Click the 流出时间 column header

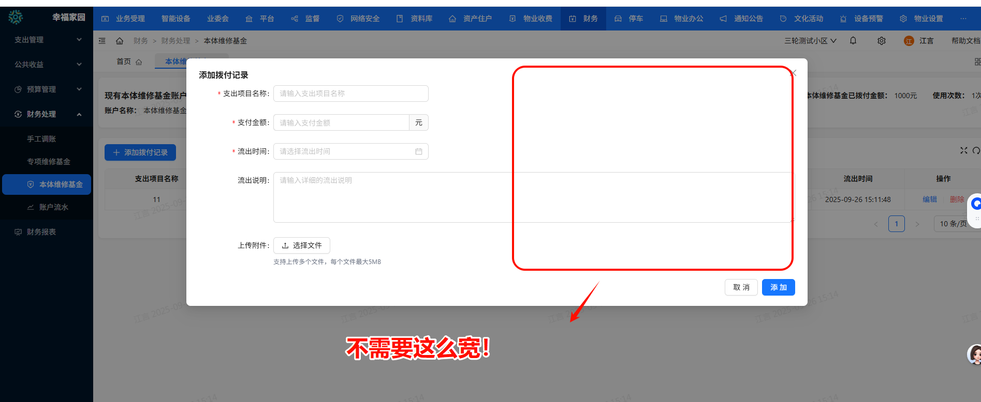click(x=858, y=179)
